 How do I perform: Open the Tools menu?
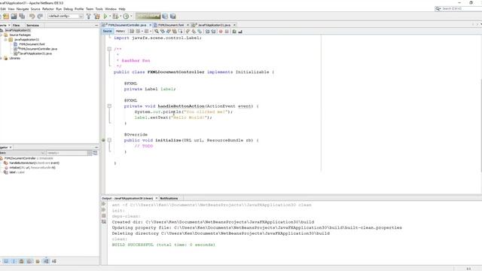click(99, 9)
